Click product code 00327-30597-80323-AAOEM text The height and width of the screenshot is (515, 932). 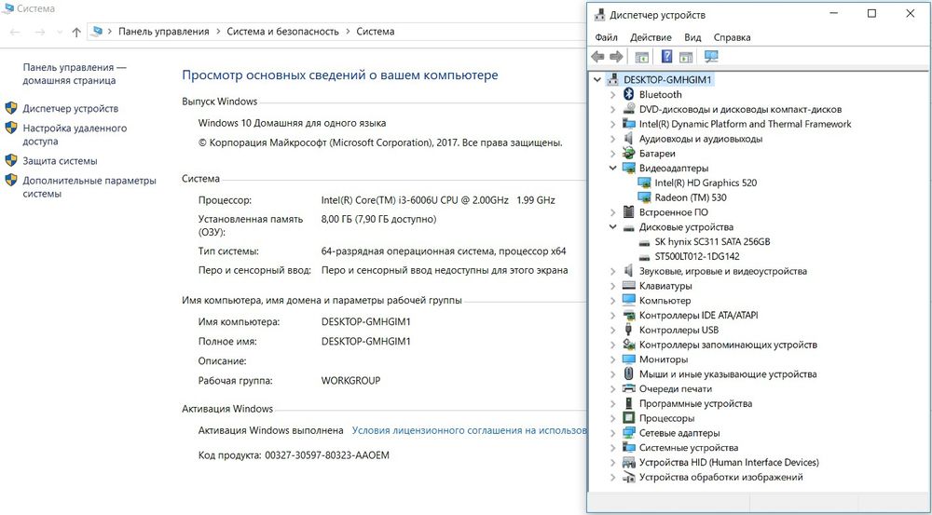click(x=327, y=455)
